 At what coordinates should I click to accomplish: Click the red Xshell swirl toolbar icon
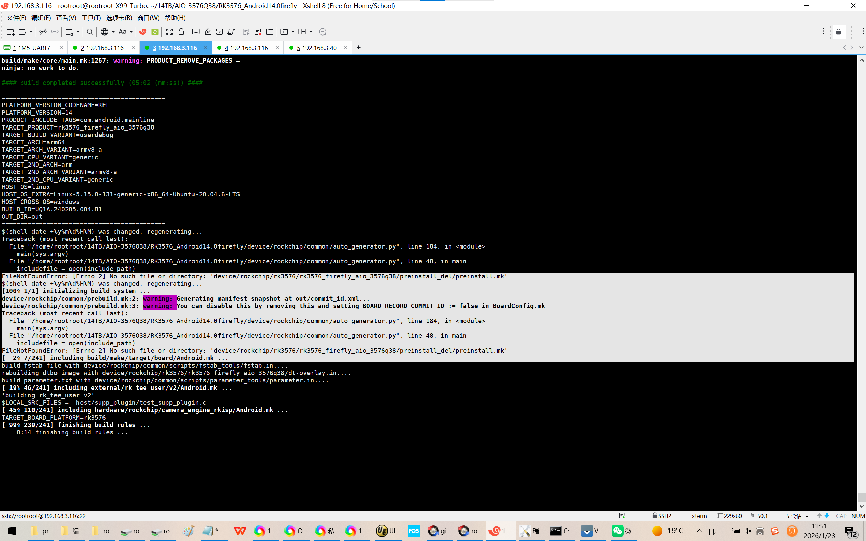point(143,32)
